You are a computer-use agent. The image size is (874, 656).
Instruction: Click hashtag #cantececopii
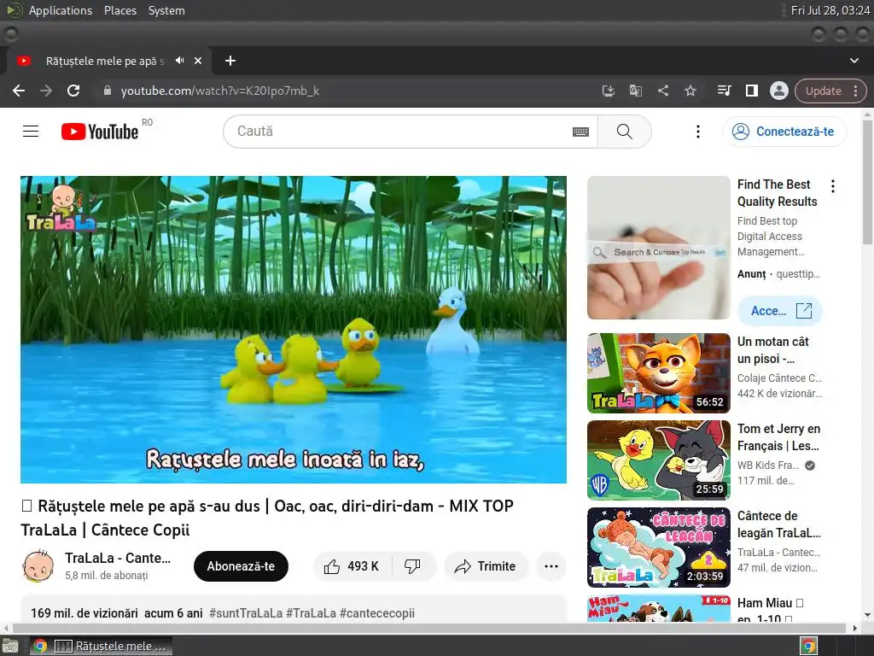click(376, 613)
